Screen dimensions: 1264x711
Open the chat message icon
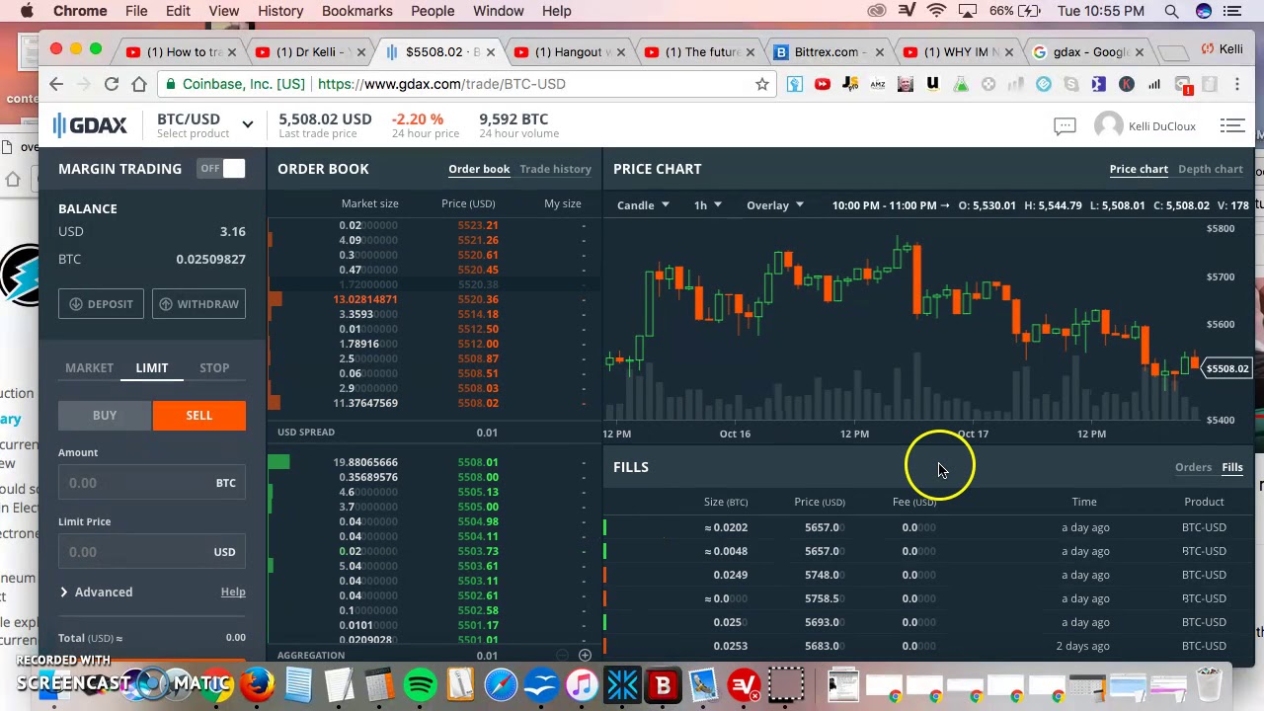click(x=1065, y=126)
